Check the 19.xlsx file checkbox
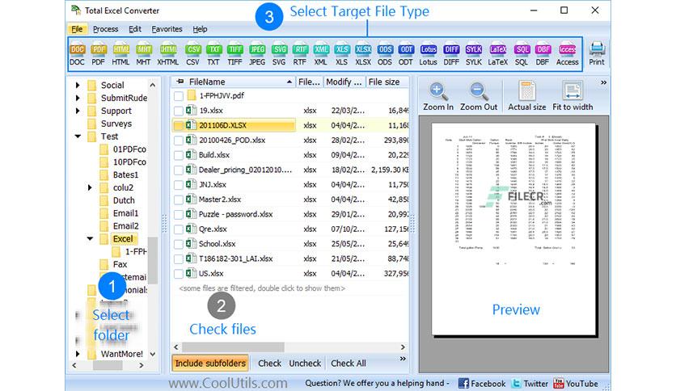 [x=179, y=111]
